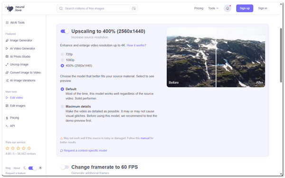285x178 pixels.
Task: Click the AI Video Generator play icon
Action: 7,49
